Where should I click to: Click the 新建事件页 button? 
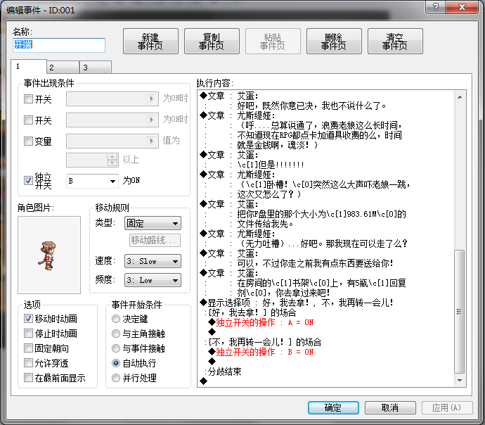point(150,42)
